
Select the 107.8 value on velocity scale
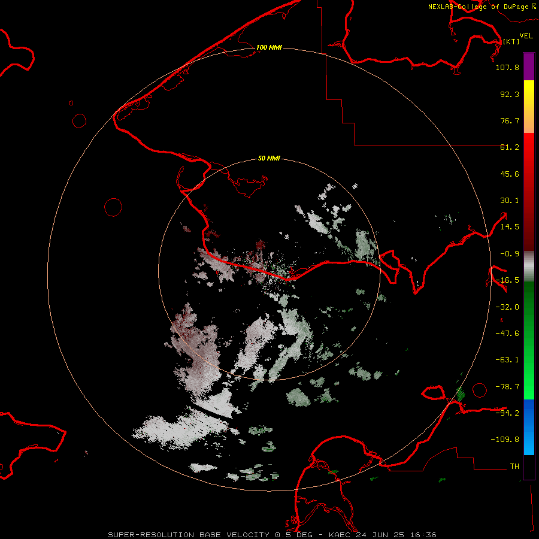[x=507, y=67]
